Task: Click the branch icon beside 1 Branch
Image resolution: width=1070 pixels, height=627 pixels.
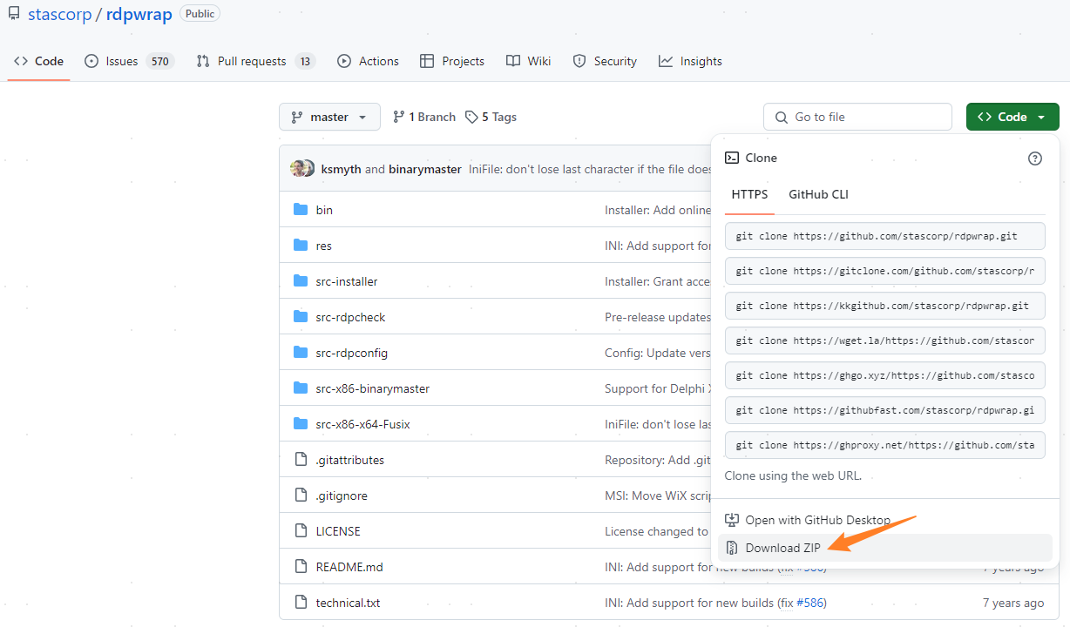Action: pyautogui.click(x=398, y=117)
